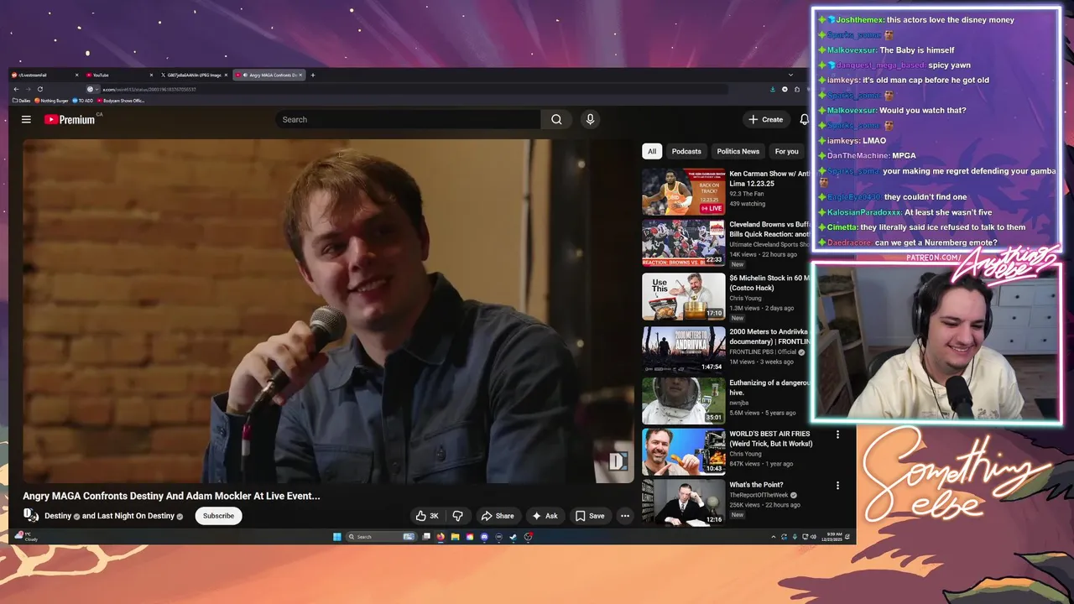Open the Ken Carman Show live thumbnail

[x=684, y=192]
